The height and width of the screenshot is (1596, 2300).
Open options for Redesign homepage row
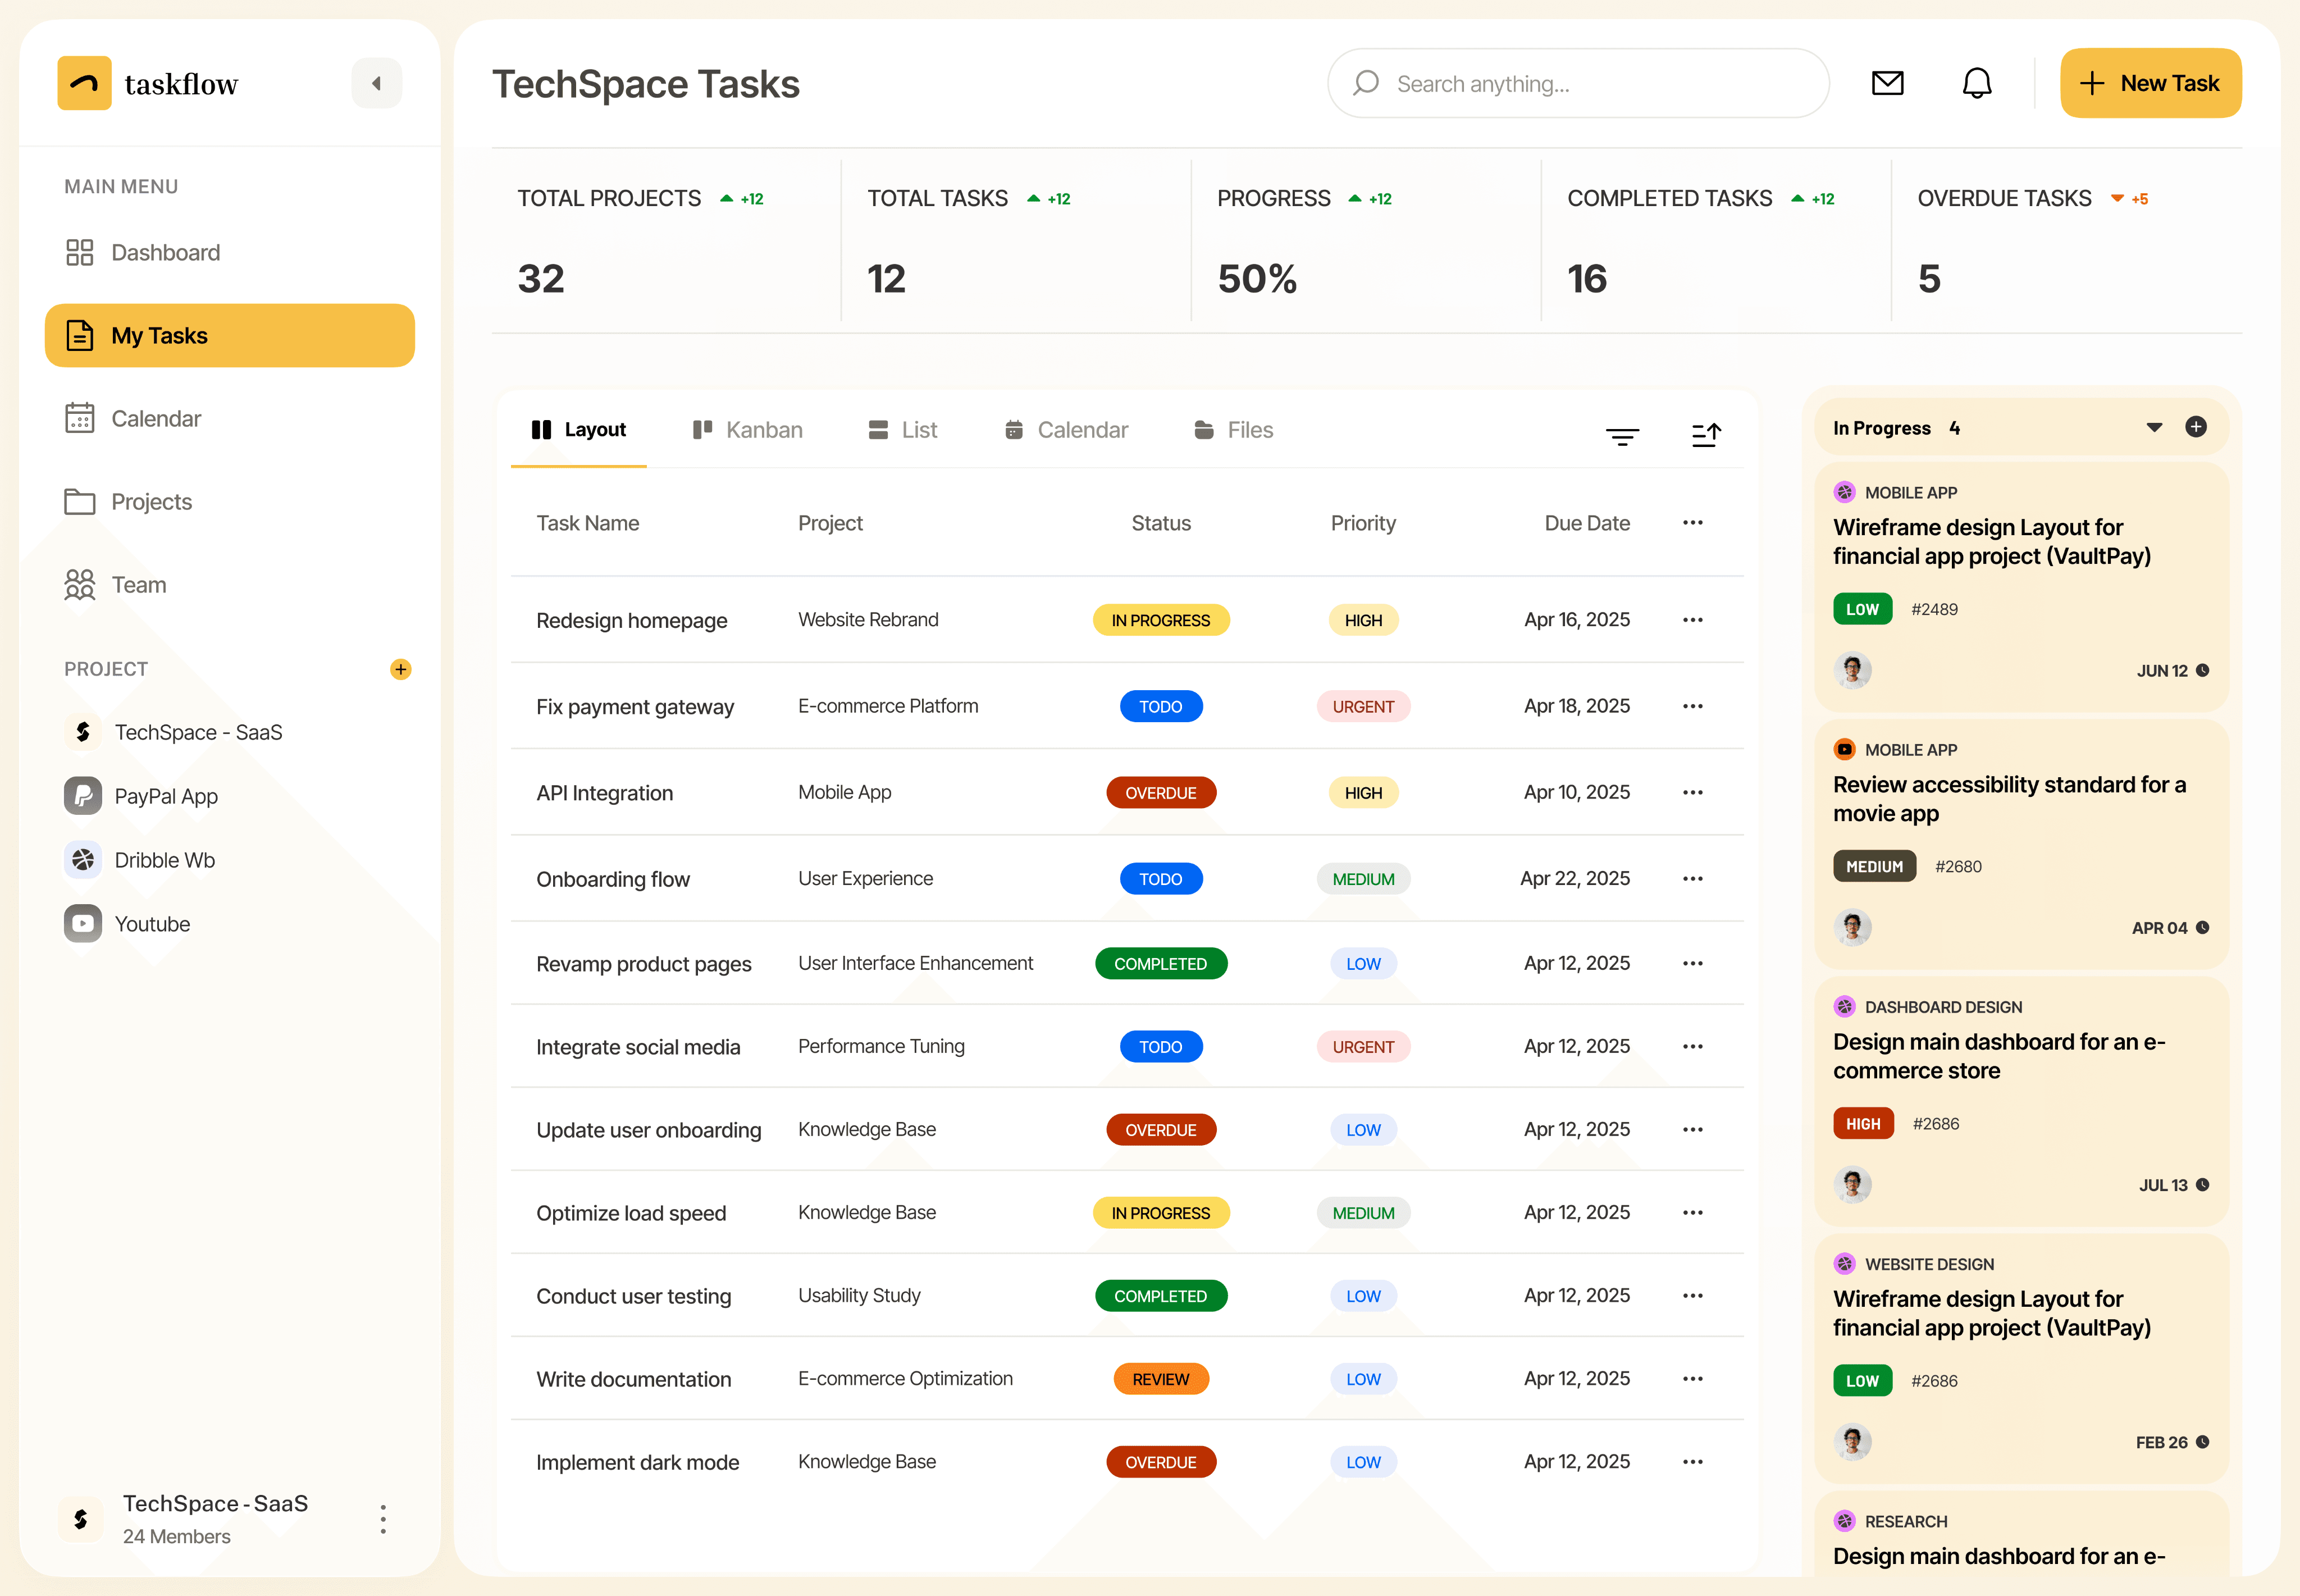(x=1692, y=620)
